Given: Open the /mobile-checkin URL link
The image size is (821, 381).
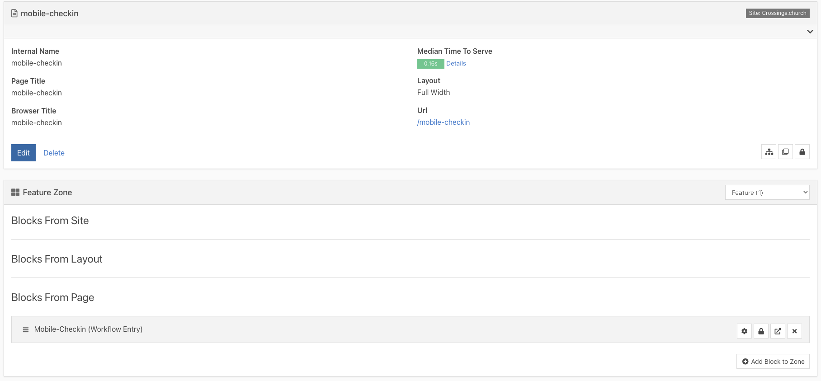Looking at the screenshot, I should pyautogui.click(x=444, y=122).
